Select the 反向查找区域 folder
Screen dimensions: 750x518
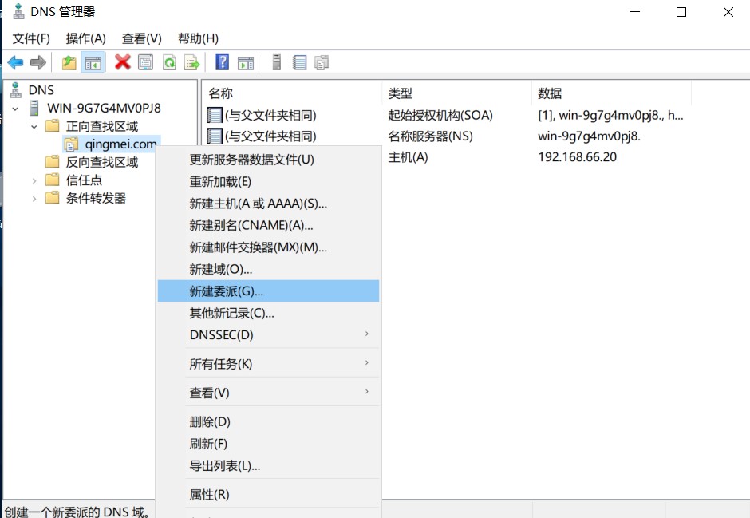point(102,163)
